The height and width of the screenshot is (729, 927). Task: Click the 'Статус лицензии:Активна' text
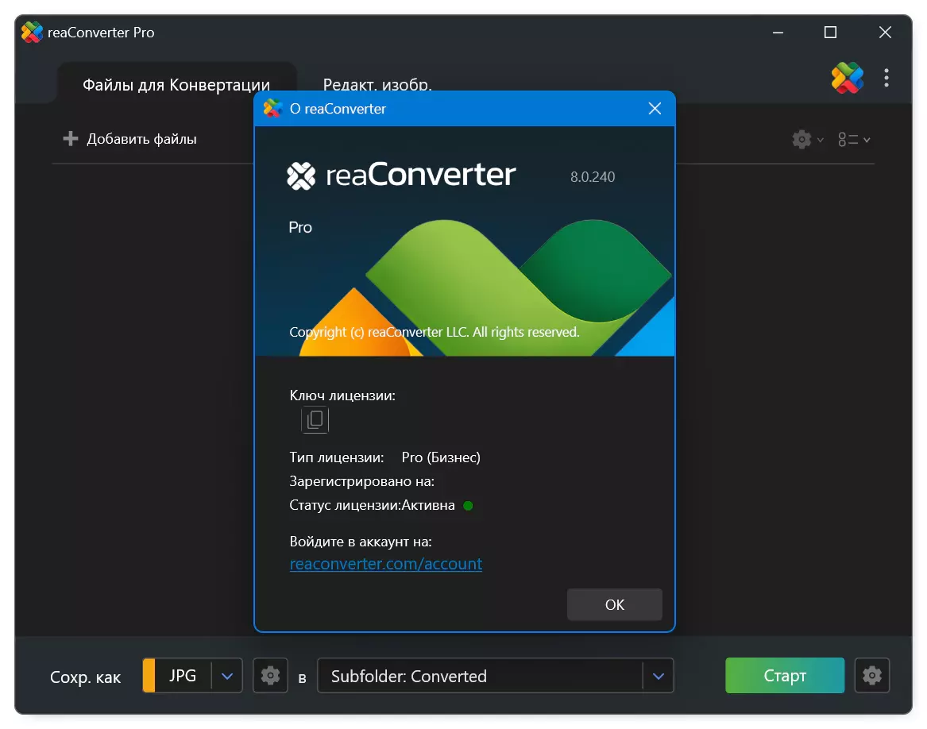pos(373,505)
